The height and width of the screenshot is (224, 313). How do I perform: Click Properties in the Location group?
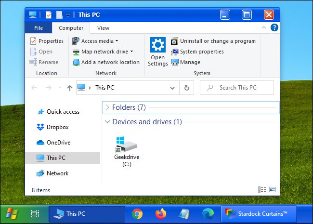47,41
